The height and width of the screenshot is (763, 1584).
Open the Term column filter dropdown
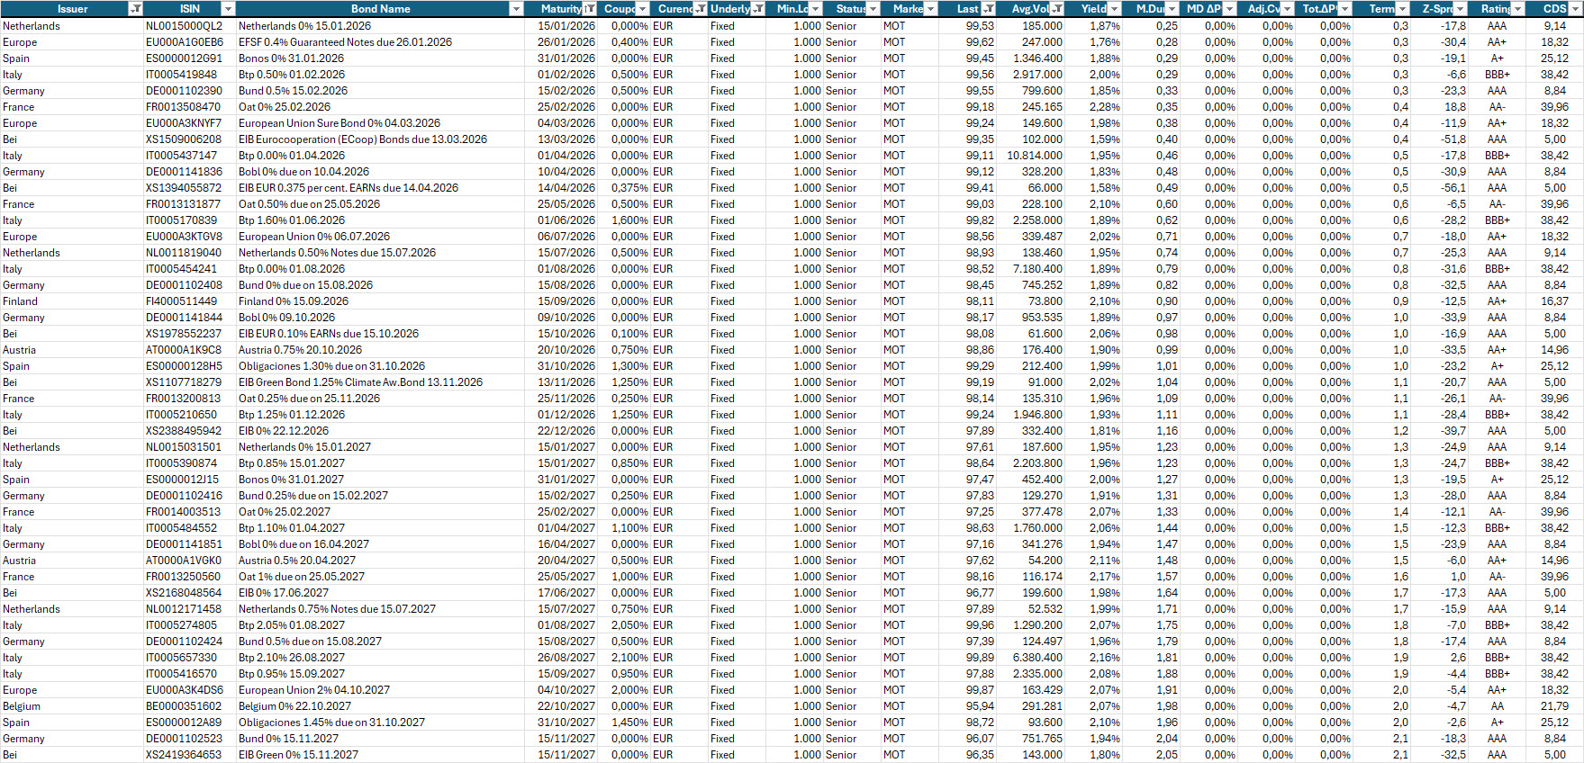(x=1402, y=9)
